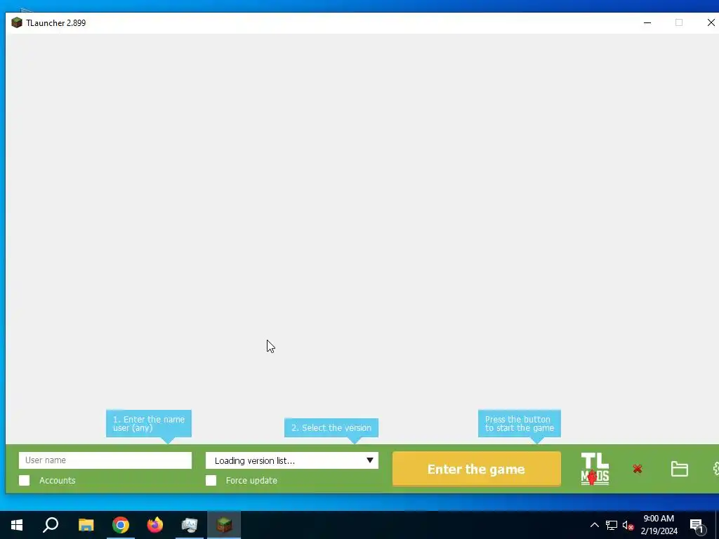The image size is (719, 539).
Task: Enable the Force update checkbox
Action: point(211,480)
